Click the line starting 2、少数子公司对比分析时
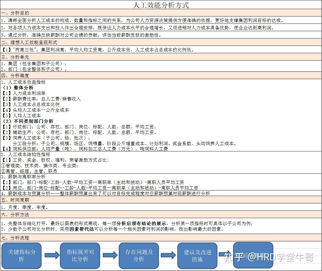 pos(113,229)
